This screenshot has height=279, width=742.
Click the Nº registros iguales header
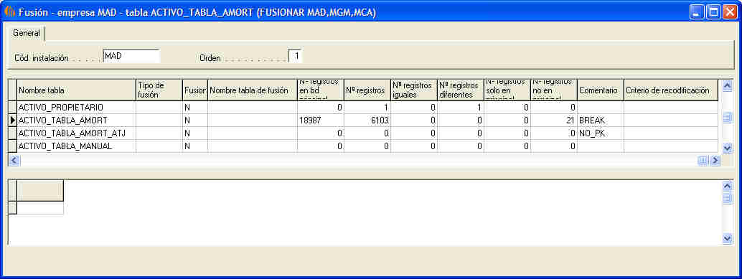tap(413, 90)
